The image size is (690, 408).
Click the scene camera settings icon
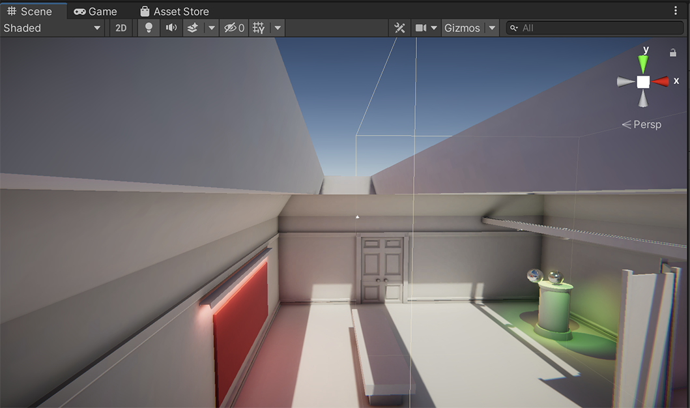(422, 28)
